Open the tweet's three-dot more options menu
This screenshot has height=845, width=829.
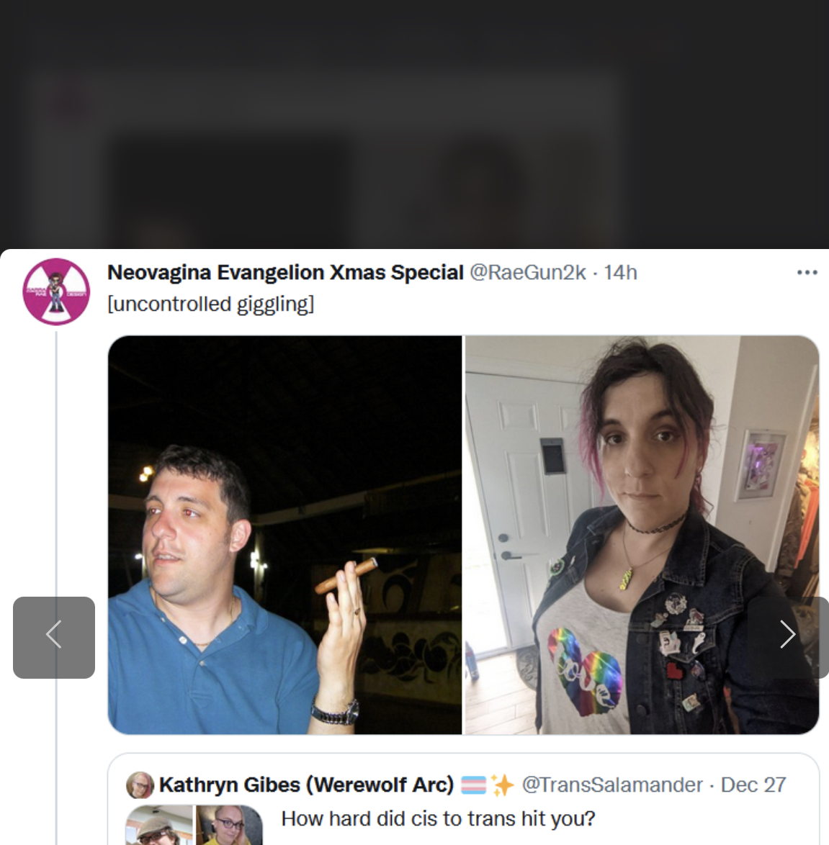(807, 273)
